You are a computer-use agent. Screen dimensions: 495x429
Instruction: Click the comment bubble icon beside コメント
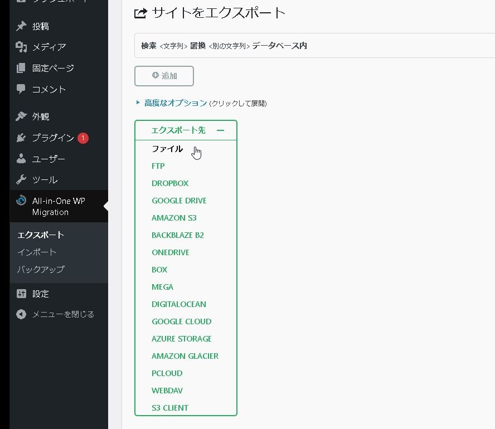21,89
